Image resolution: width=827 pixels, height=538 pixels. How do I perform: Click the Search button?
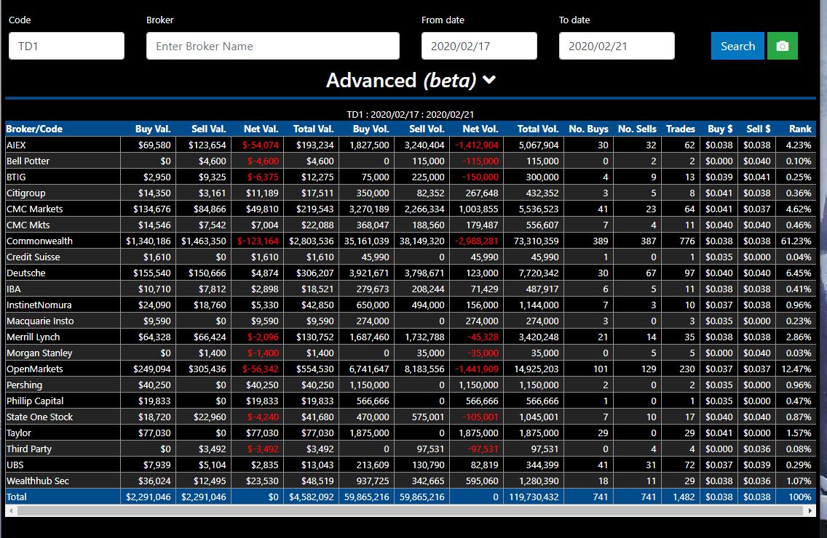coord(737,46)
